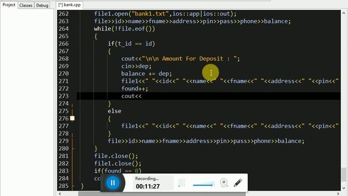This screenshot has width=348, height=196.
Task: Click the 'else' keyword on line 275
Action: coord(115,111)
